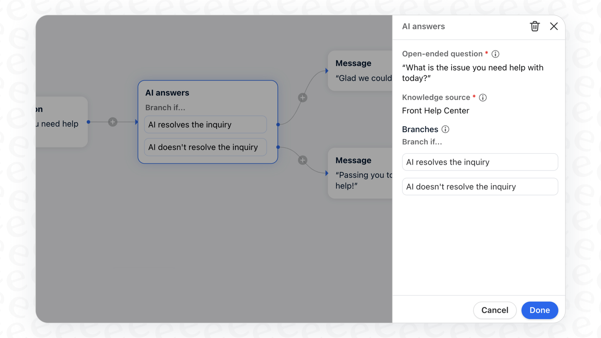Click plus icon on the 'AI resolves' branch connector
Image resolution: width=601 pixels, height=338 pixels.
click(302, 97)
